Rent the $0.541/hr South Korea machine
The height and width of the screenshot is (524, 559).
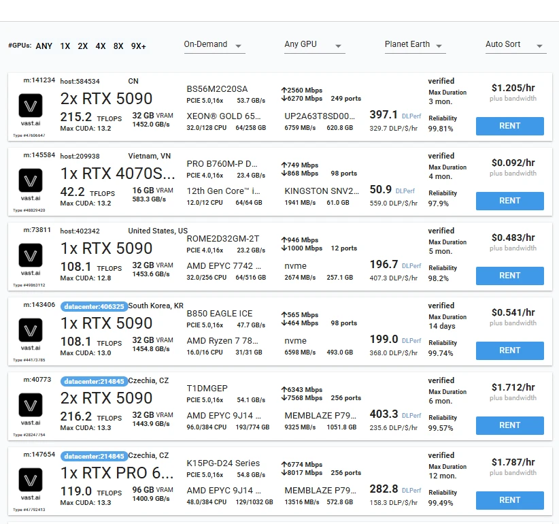point(510,350)
